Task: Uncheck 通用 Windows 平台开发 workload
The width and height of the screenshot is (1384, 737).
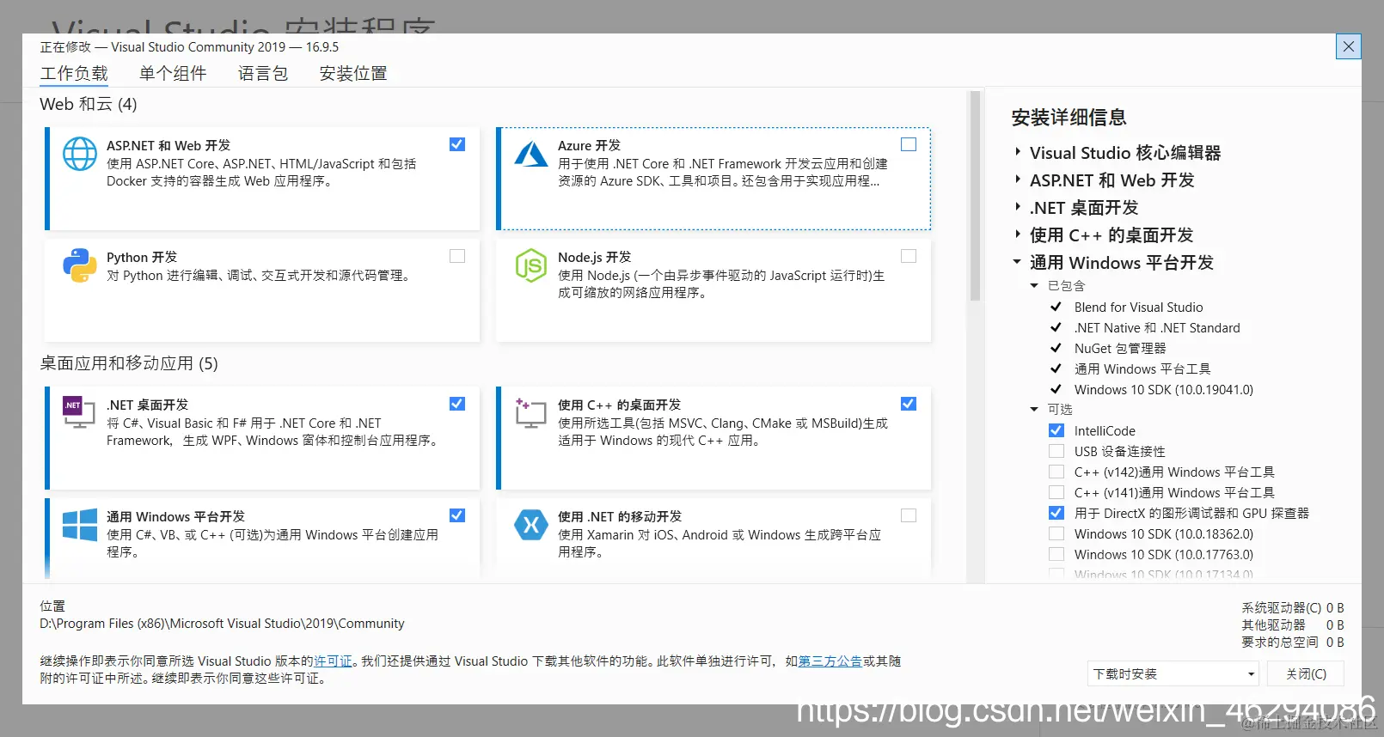Action: (x=457, y=515)
